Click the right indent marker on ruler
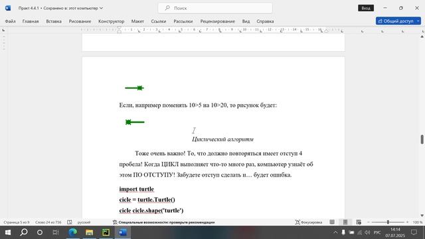Image resolution: width=425 pixels, height=239 pixels. click(x=326, y=31)
